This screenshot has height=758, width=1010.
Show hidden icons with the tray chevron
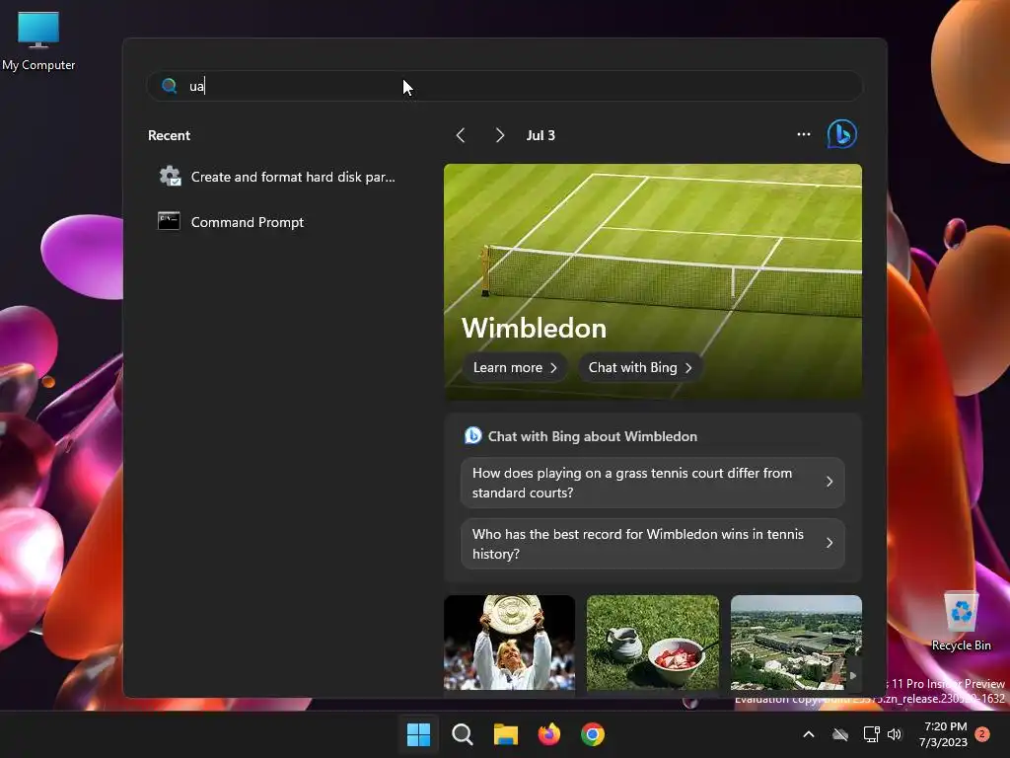(x=809, y=734)
